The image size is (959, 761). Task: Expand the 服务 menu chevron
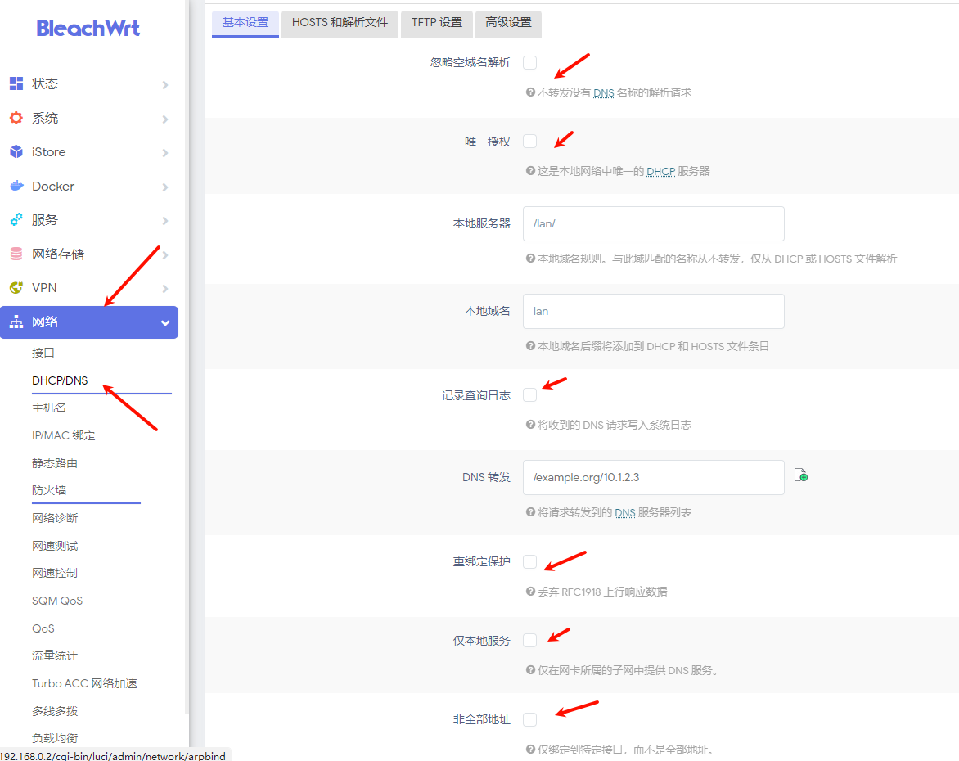(x=165, y=220)
